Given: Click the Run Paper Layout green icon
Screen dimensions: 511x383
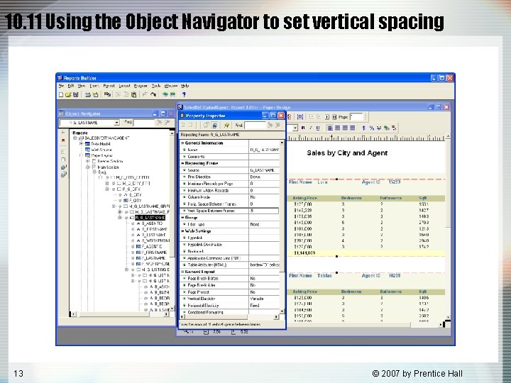Looking at the screenshot, I should [x=165, y=95].
